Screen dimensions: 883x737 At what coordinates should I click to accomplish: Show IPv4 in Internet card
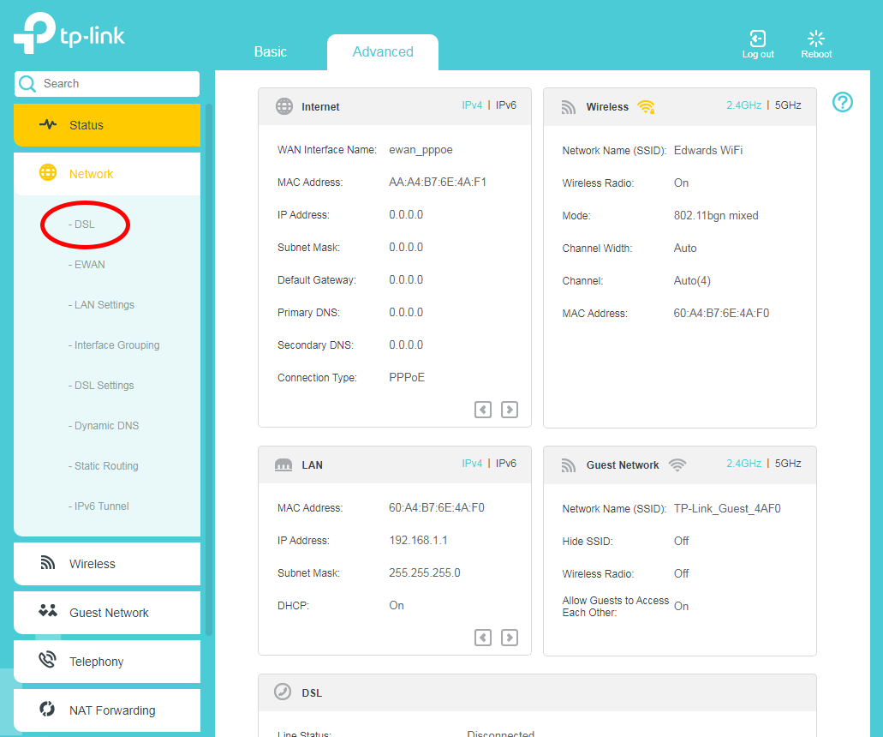(472, 105)
